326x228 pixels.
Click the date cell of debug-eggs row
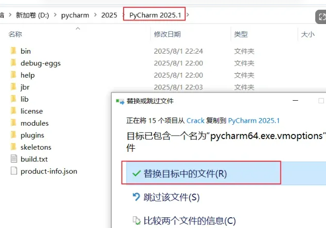(178, 63)
